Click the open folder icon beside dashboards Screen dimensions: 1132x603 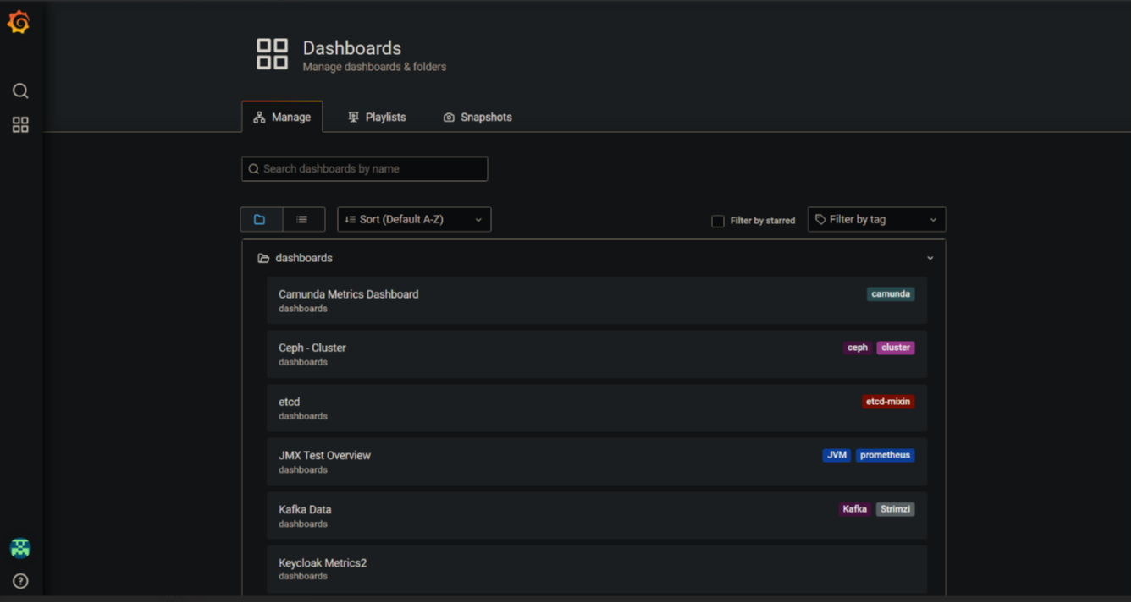(263, 259)
